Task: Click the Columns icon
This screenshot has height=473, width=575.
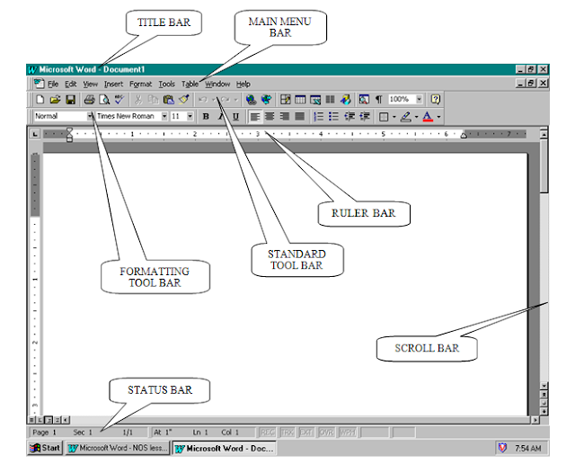Action: point(331,100)
